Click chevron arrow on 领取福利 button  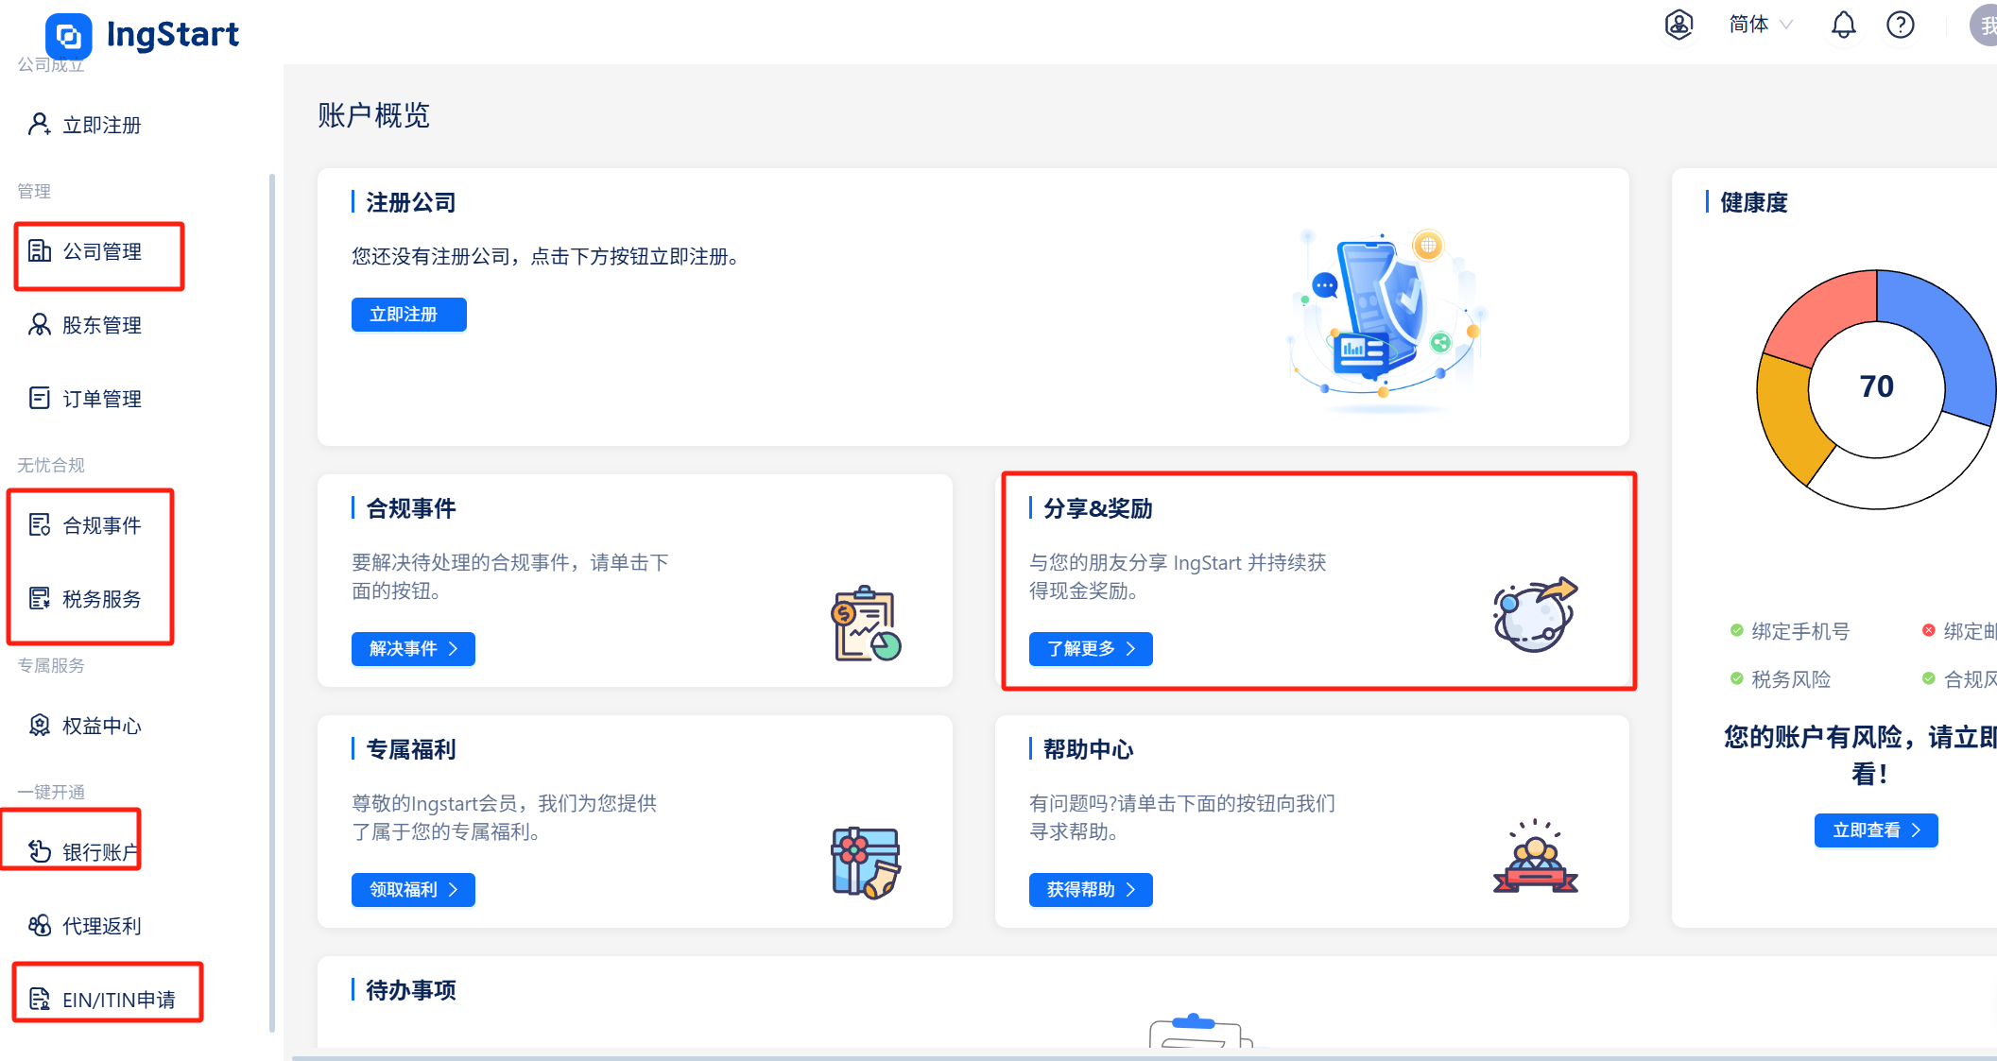click(454, 890)
